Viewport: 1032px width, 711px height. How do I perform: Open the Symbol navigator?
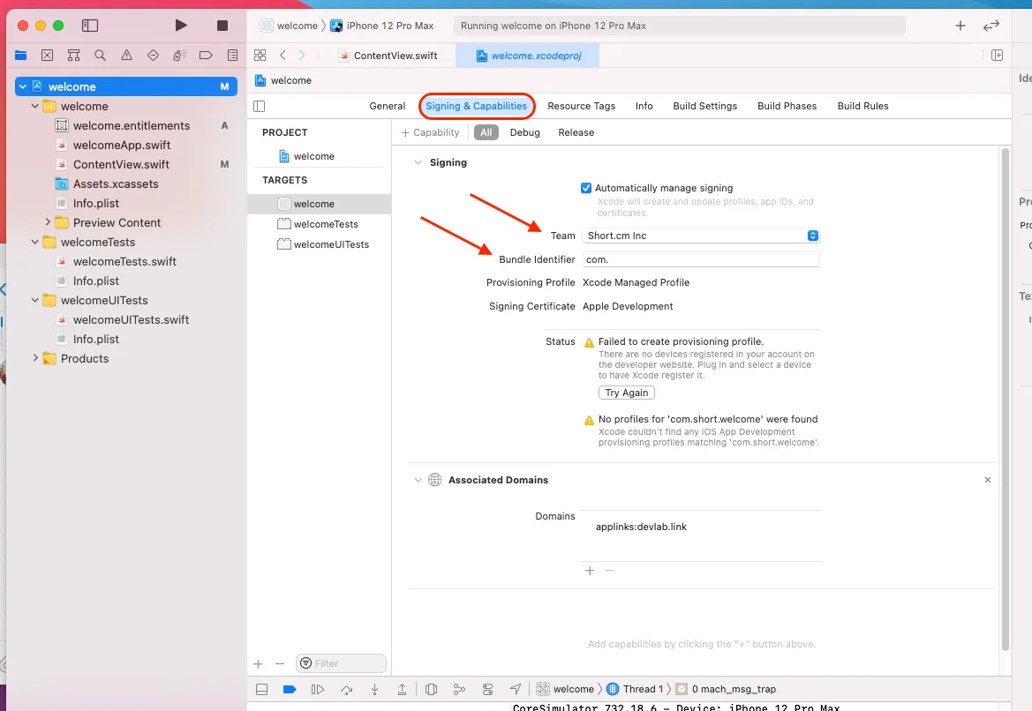74,56
